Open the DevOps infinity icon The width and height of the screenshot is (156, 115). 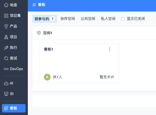coord(6,69)
